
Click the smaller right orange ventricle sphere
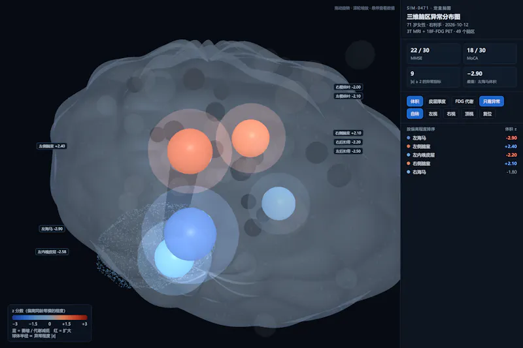[250, 138]
